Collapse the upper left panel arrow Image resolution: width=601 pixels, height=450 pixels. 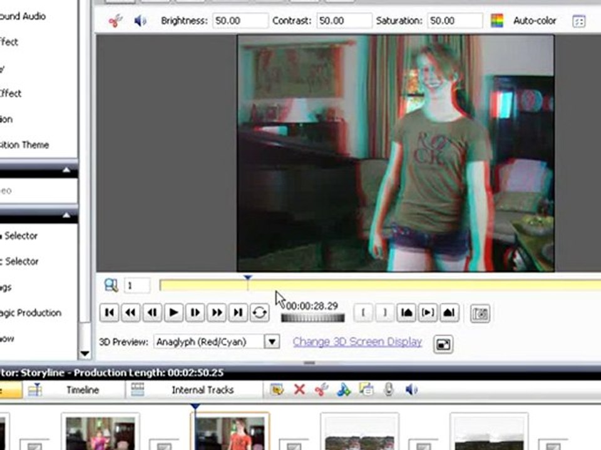pyautogui.click(x=66, y=170)
